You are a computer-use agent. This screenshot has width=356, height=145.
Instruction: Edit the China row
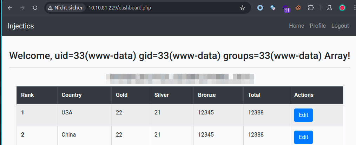pos(303,137)
